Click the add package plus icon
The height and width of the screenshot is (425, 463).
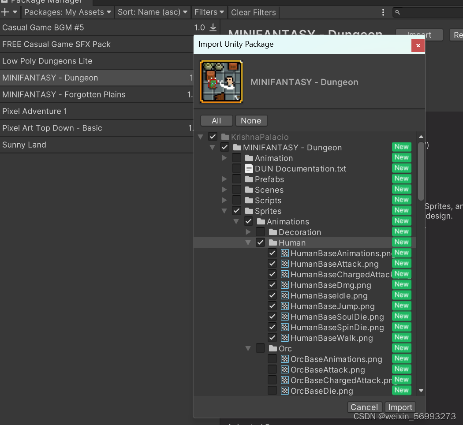[x=5, y=12]
